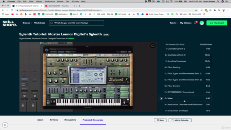Open the OSCILLATR bookmarks folder
231x130 pixels.
(x=195, y=14)
